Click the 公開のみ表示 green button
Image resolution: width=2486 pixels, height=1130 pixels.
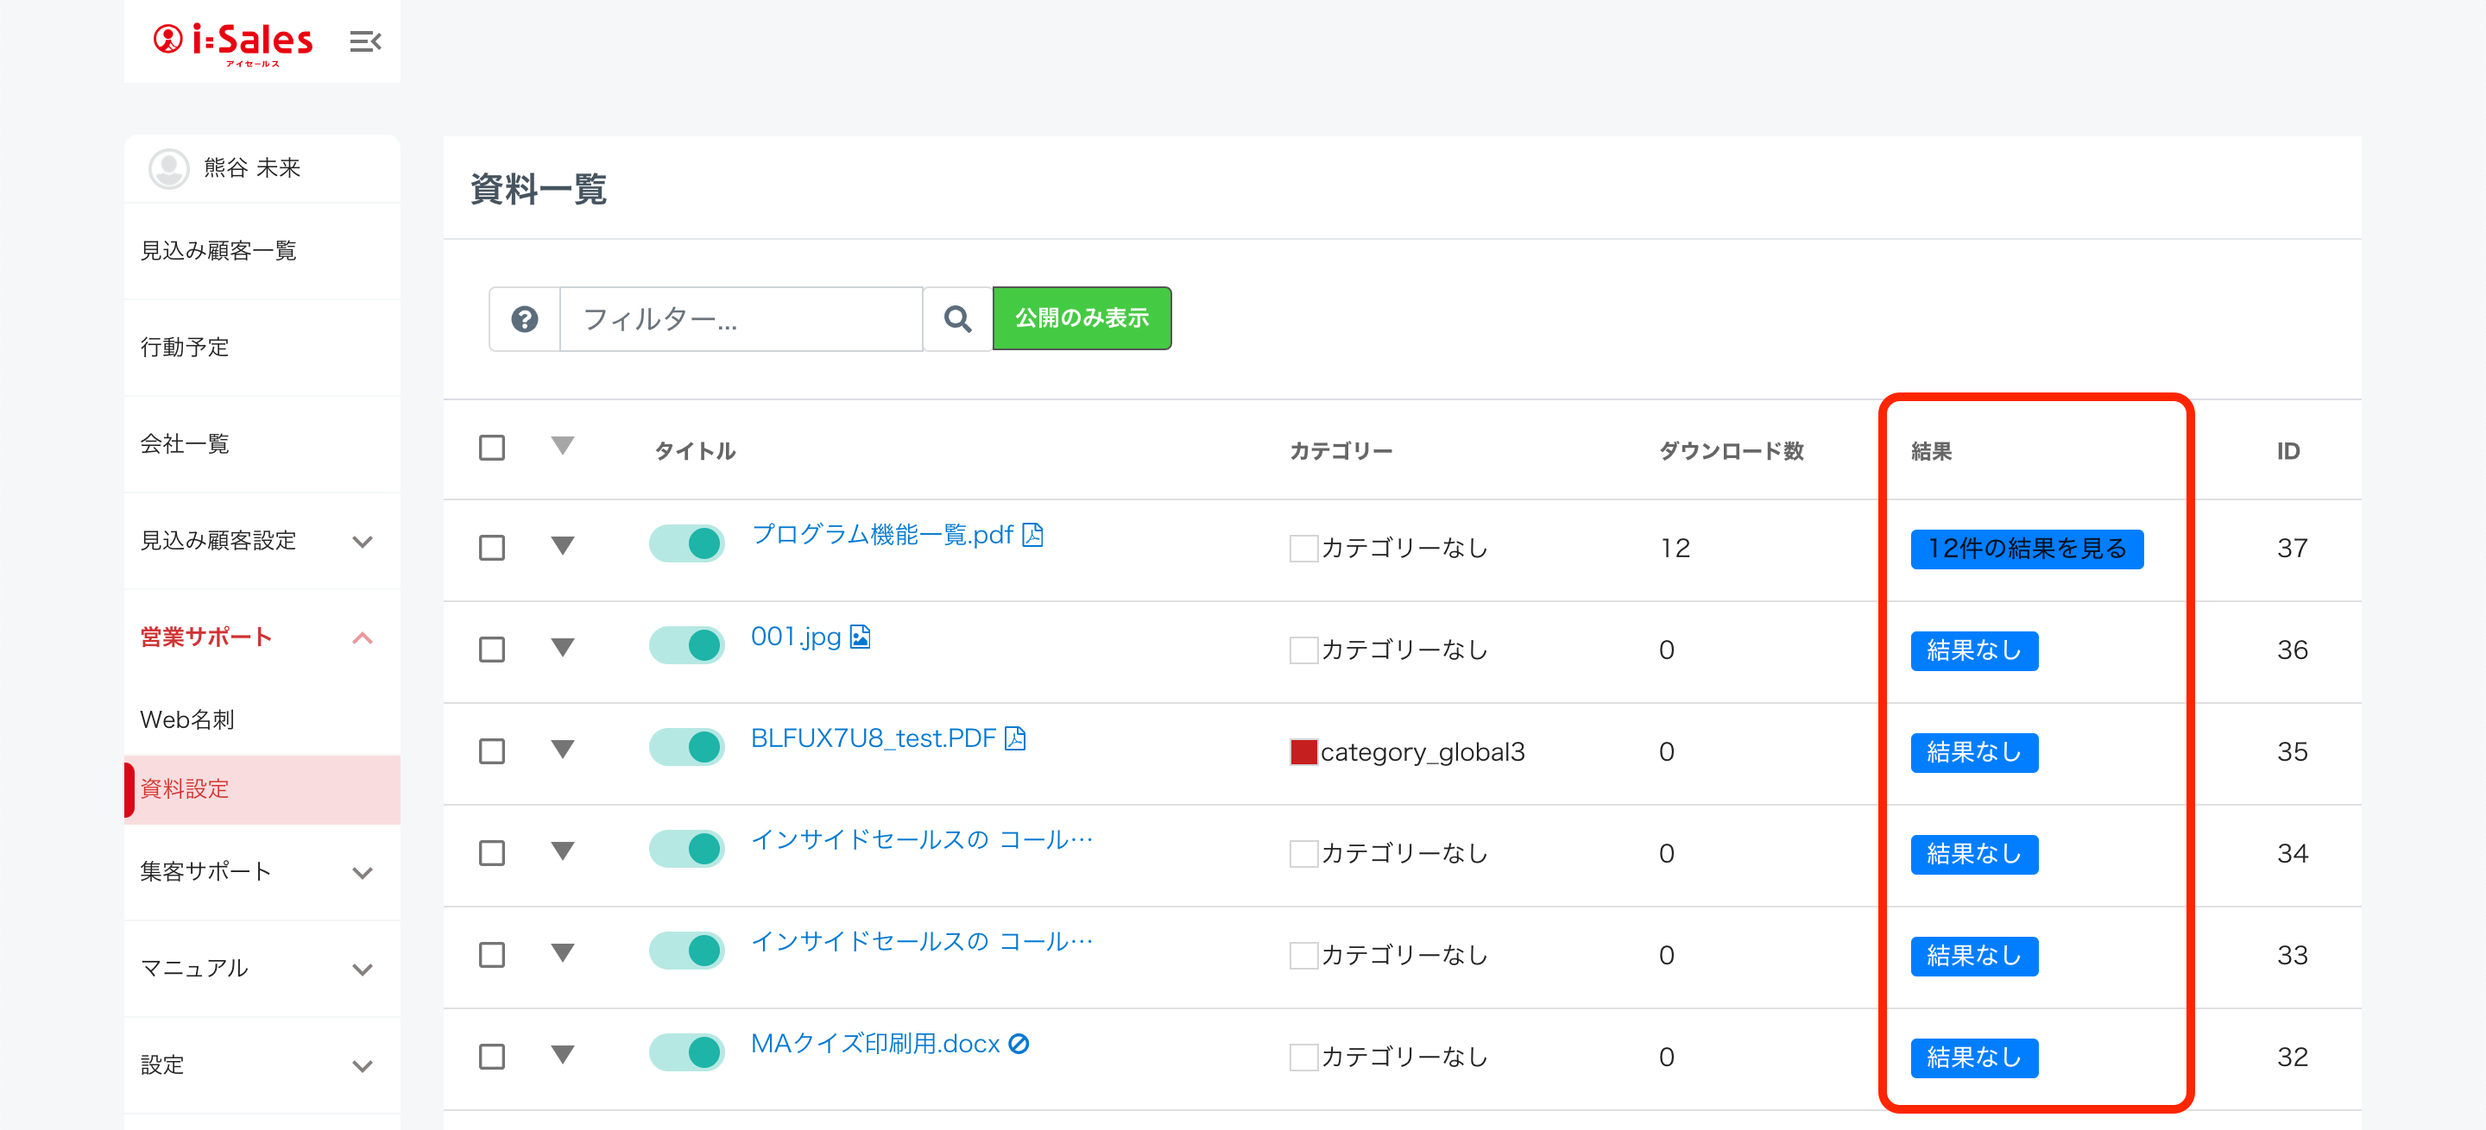(x=1081, y=318)
